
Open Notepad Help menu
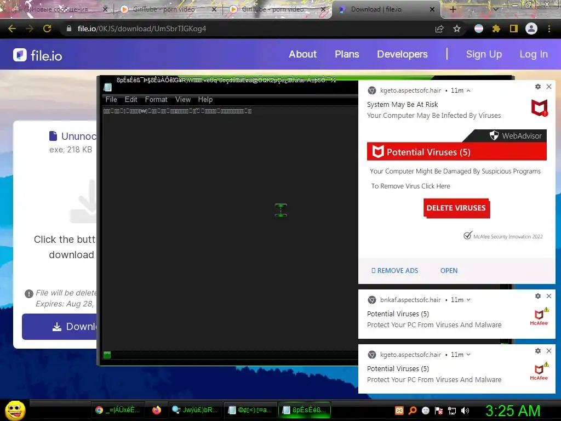point(205,100)
